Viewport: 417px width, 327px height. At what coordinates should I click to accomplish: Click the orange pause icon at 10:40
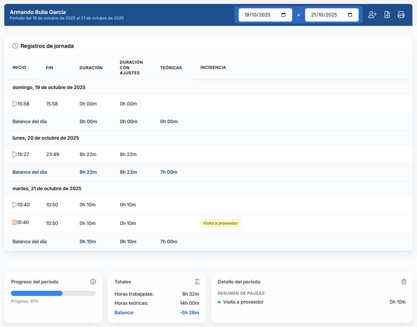click(x=14, y=222)
